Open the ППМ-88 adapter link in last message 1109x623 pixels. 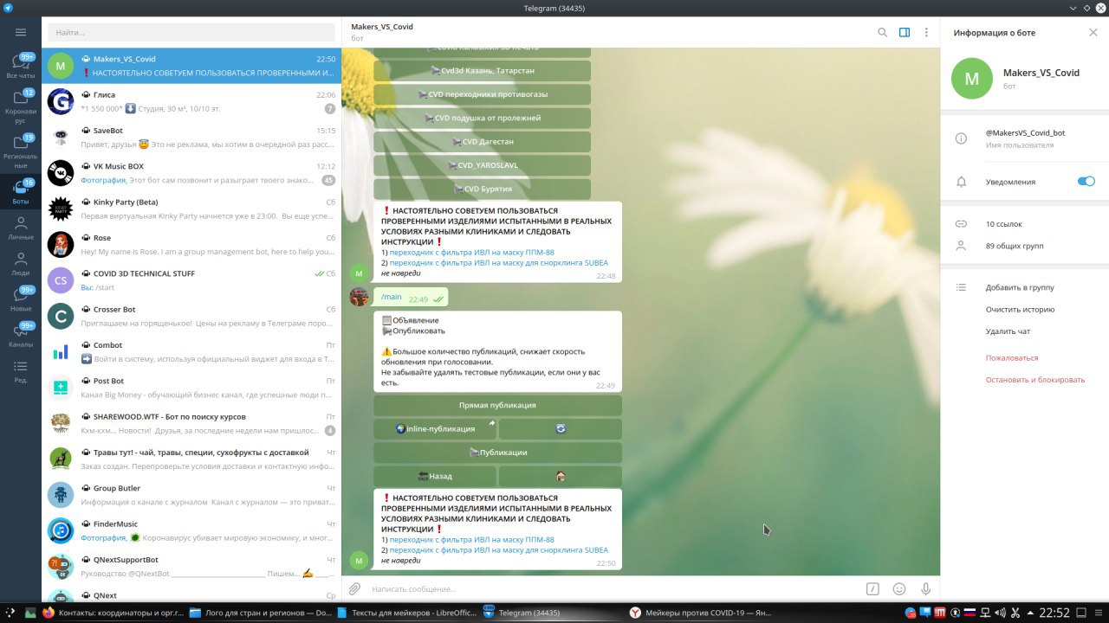point(471,539)
